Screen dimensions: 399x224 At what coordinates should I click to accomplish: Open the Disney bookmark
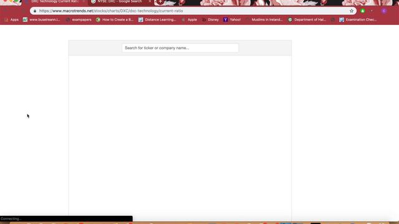[210, 19]
